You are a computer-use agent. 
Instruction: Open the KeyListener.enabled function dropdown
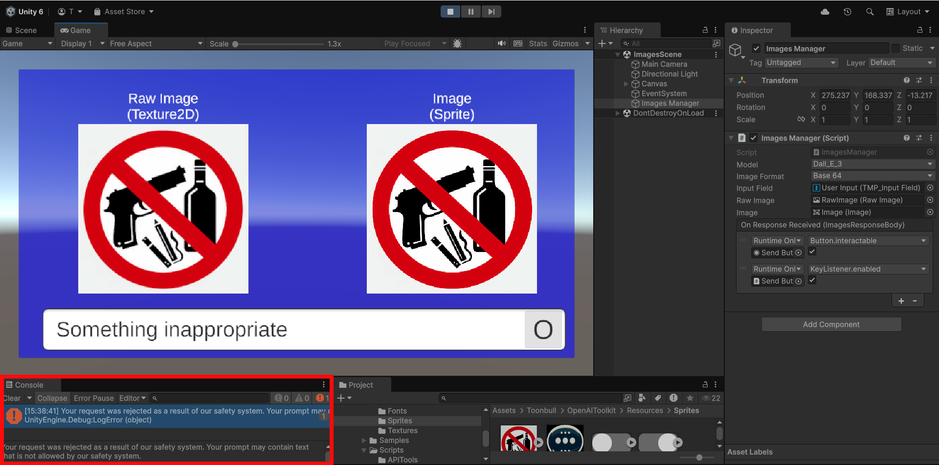click(x=868, y=269)
